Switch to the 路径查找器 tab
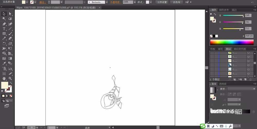257x129 pixels. tap(240, 49)
